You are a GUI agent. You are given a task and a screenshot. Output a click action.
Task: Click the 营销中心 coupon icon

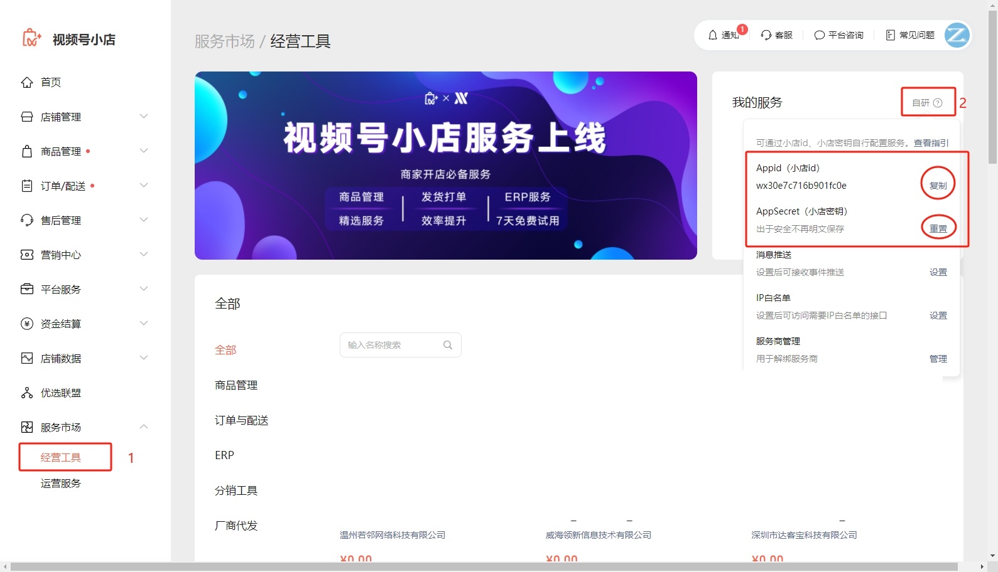coord(27,255)
